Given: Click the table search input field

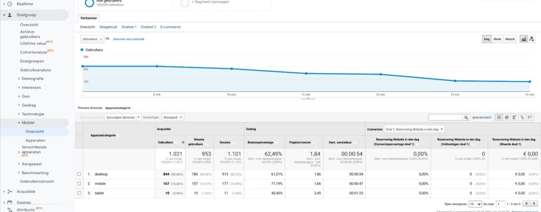Looking at the screenshot, I should 445,118.
